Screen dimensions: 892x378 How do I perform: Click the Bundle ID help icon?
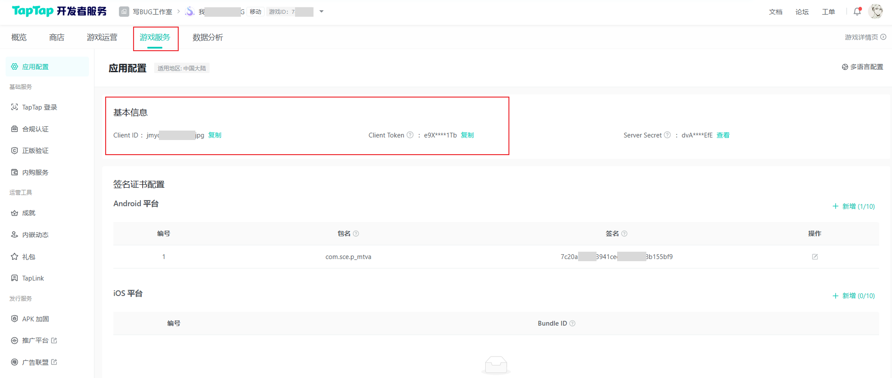pos(572,323)
